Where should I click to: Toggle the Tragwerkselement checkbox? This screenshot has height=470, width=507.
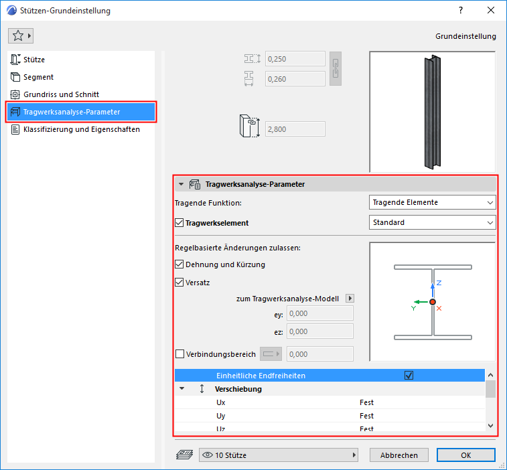point(179,223)
